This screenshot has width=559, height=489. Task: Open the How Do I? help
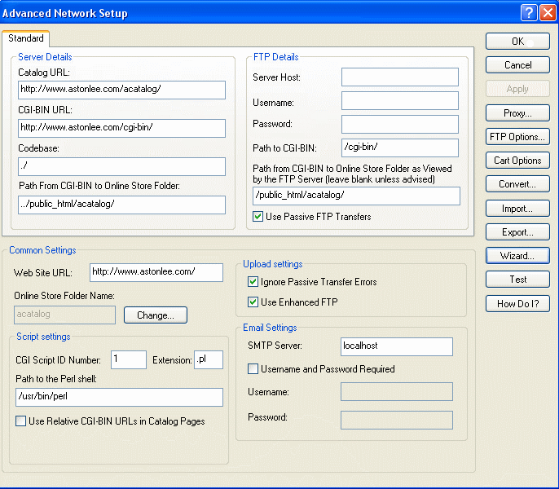(x=517, y=304)
